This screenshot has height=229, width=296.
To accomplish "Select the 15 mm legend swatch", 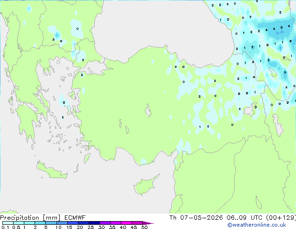I will tap(73, 223).
